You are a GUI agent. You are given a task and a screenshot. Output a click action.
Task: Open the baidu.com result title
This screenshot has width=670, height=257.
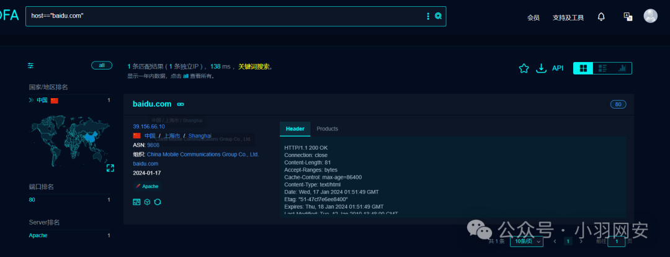point(152,104)
